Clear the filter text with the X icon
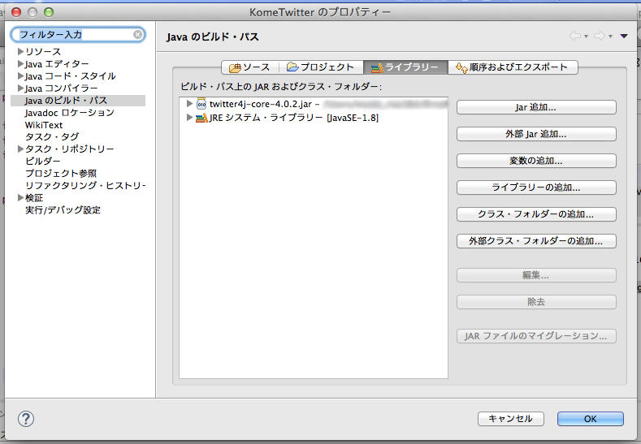This screenshot has height=444, width=641. click(x=138, y=35)
